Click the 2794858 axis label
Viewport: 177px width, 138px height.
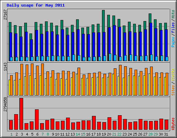(x=5, y=104)
